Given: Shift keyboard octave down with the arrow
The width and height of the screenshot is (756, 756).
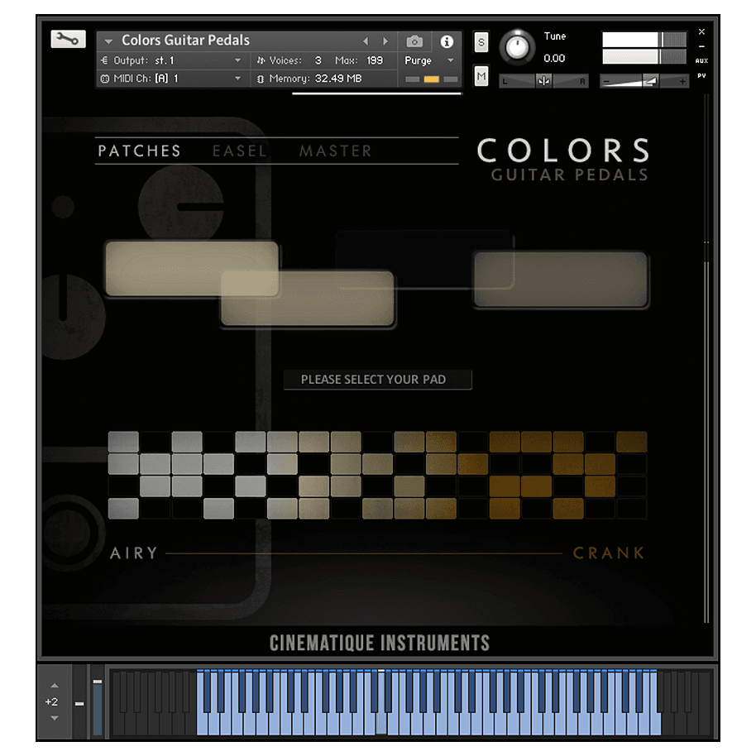Looking at the screenshot, I should 55,718.
